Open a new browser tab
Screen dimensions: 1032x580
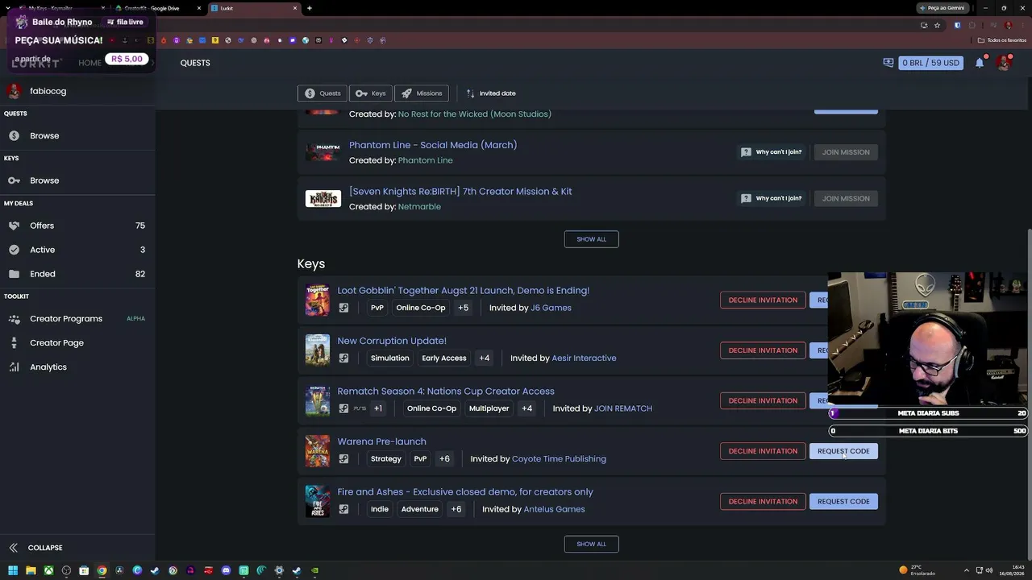pyautogui.click(x=310, y=8)
